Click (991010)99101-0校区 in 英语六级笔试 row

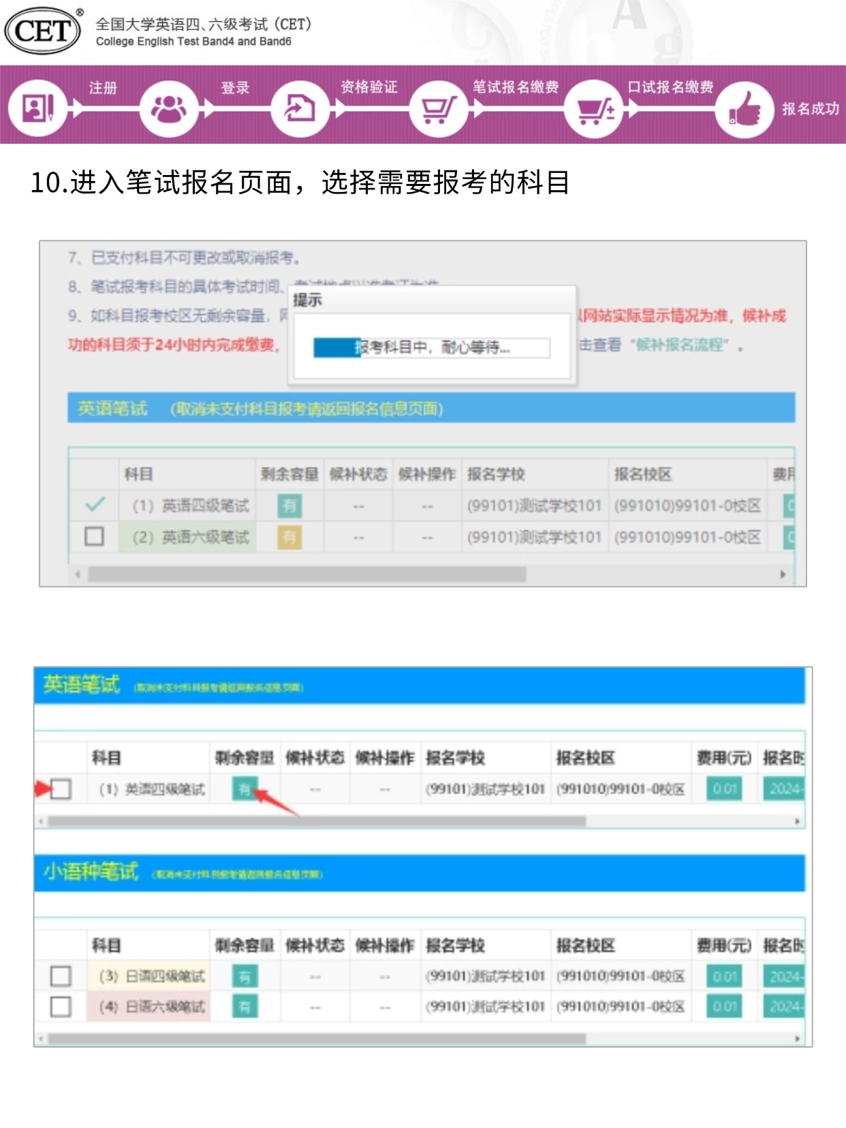coord(687,537)
